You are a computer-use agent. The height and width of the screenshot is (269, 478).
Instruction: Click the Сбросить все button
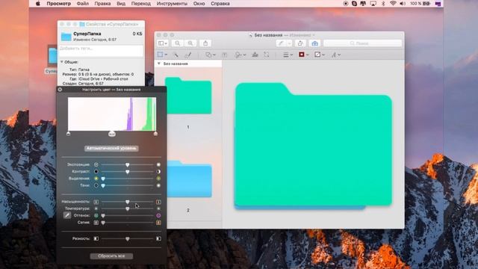[111, 256]
